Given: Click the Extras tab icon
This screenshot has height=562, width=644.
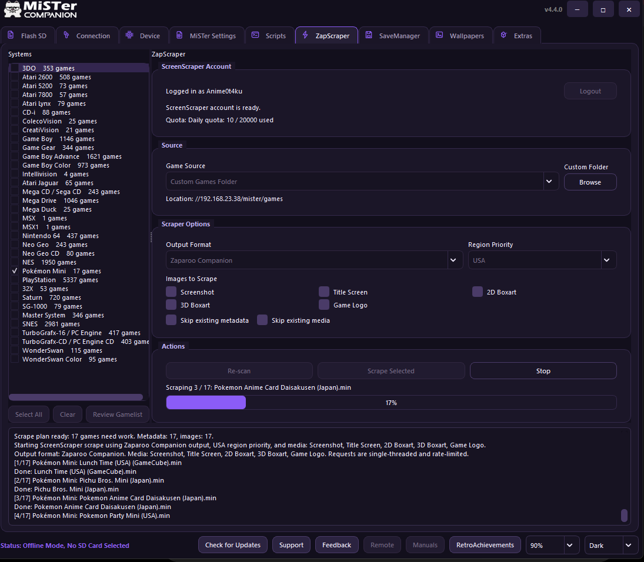Looking at the screenshot, I should pos(503,35).
